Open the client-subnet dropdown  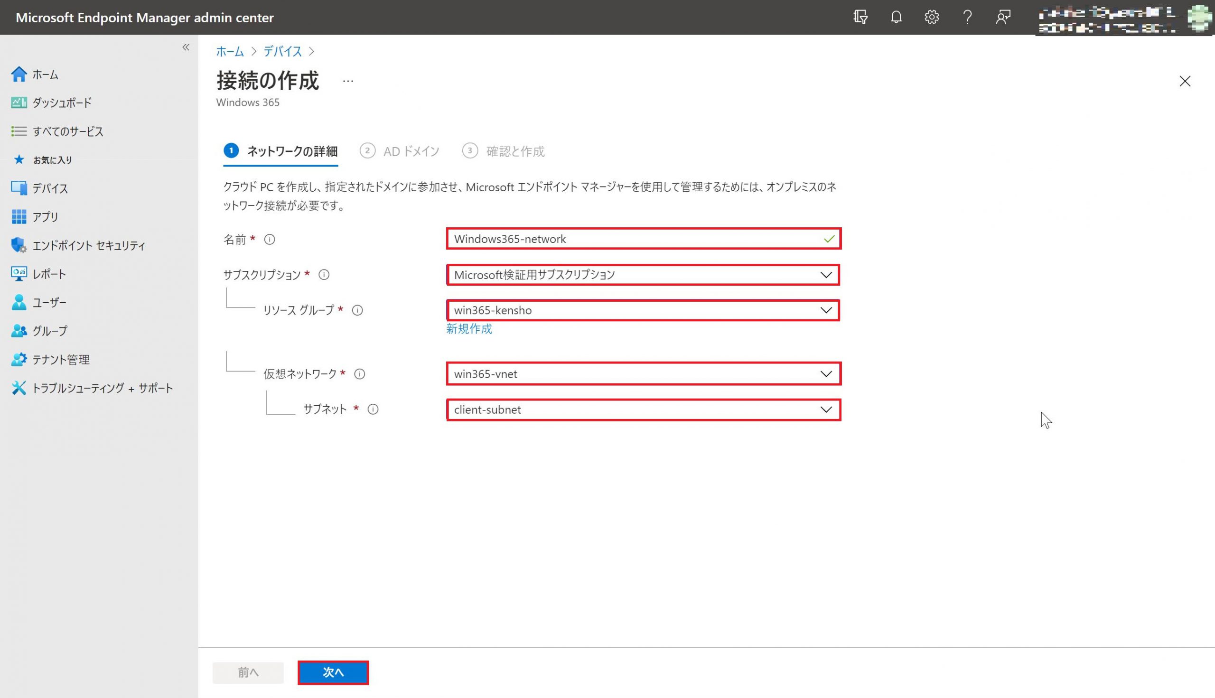643,410
